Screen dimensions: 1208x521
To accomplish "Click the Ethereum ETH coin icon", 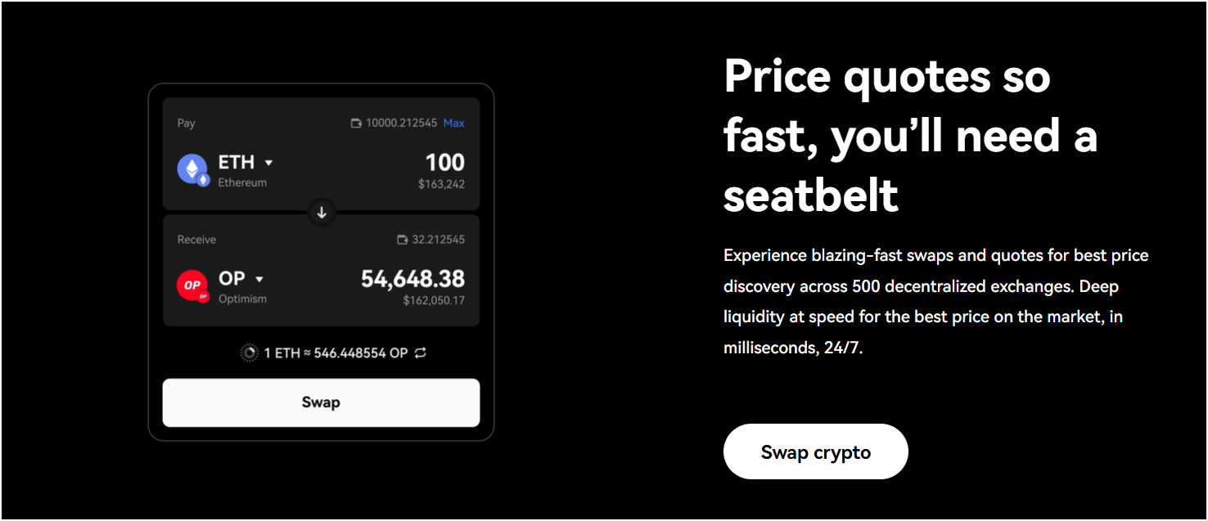I will (x=193, y=170).
